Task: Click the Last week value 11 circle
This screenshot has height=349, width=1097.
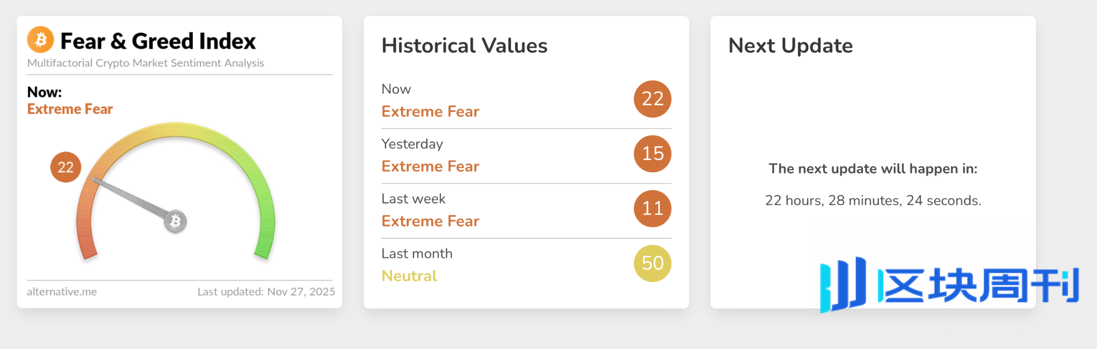Action: (x=652, y=209)
